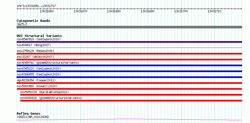Click ruler position 13031690
The image size is (250, 123).
147,11
